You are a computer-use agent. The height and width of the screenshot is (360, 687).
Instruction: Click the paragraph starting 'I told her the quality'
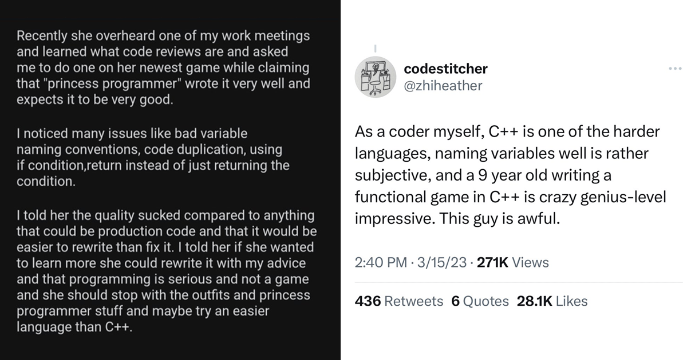[x=167, y=272]
